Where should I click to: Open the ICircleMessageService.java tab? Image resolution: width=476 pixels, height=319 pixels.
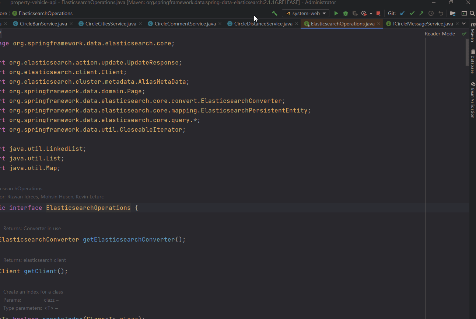point(423,23)
